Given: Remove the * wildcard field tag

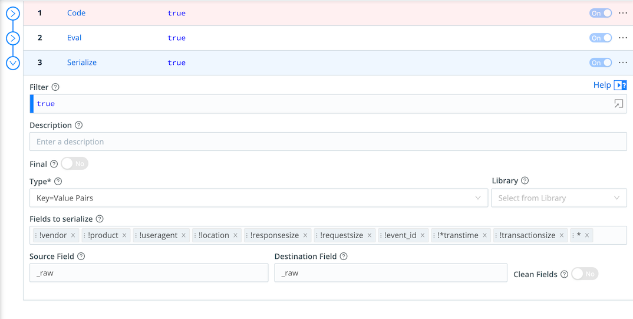Looking at the screenshot, I should click(x=587, y=235).
